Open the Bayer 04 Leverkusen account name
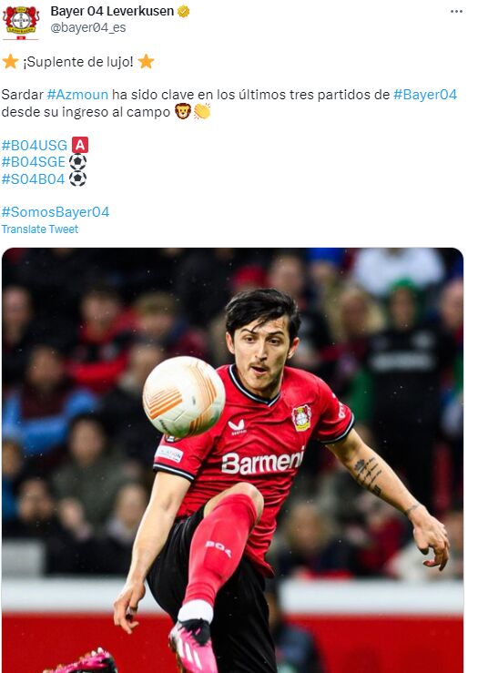Screen dimensions: 478x673 point(112,11)
